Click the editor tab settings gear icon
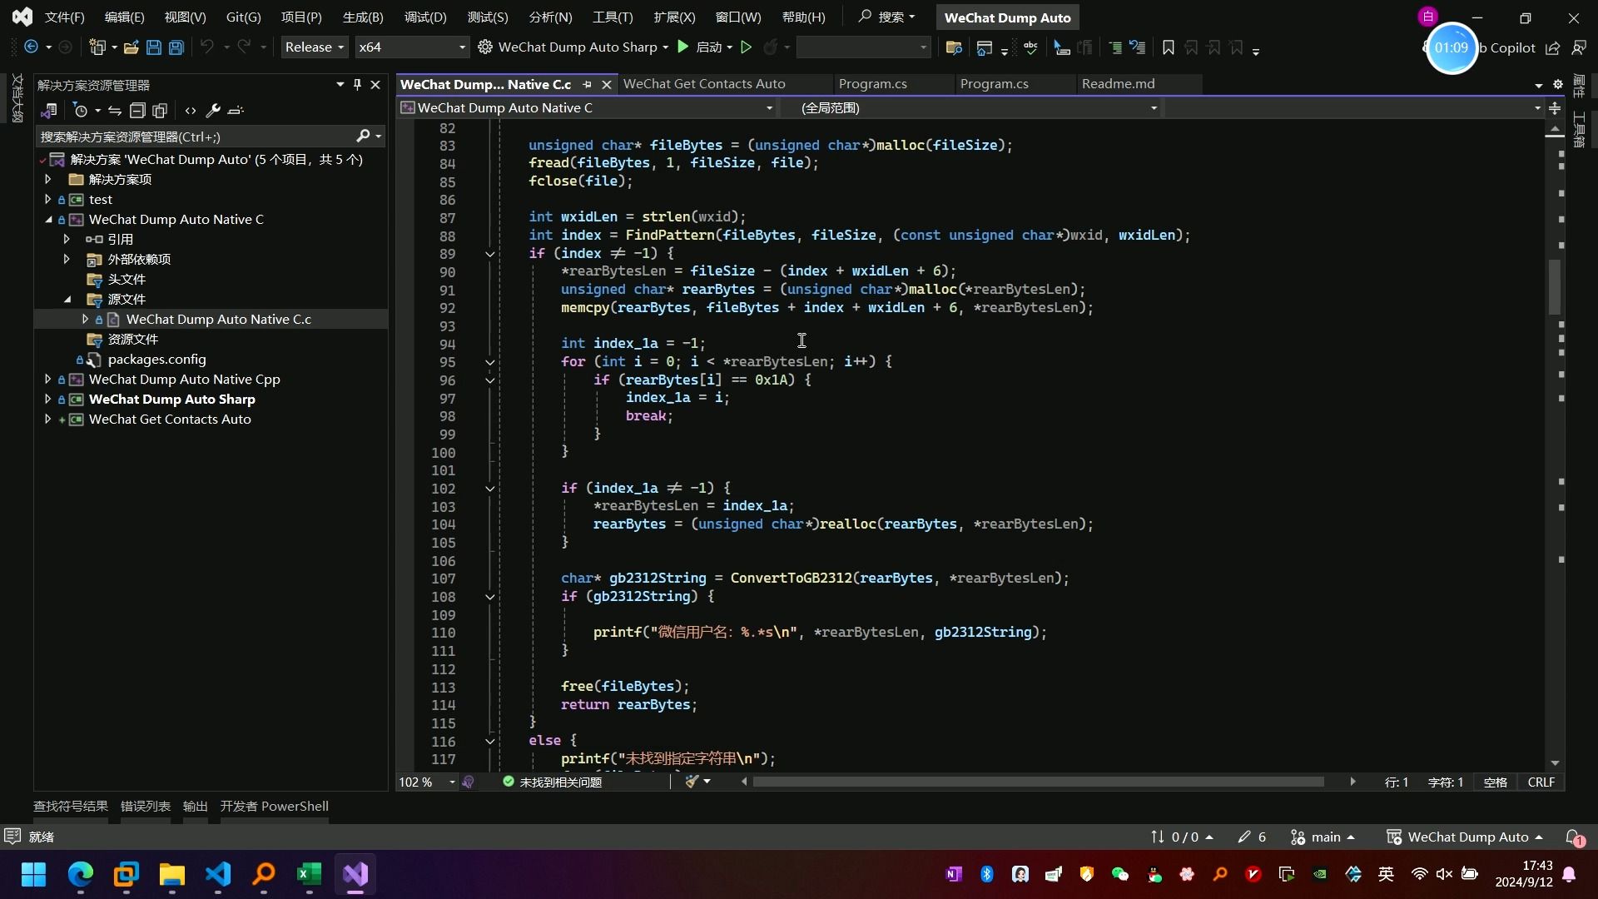The image size is (1598, 899). click(1558, 84)
